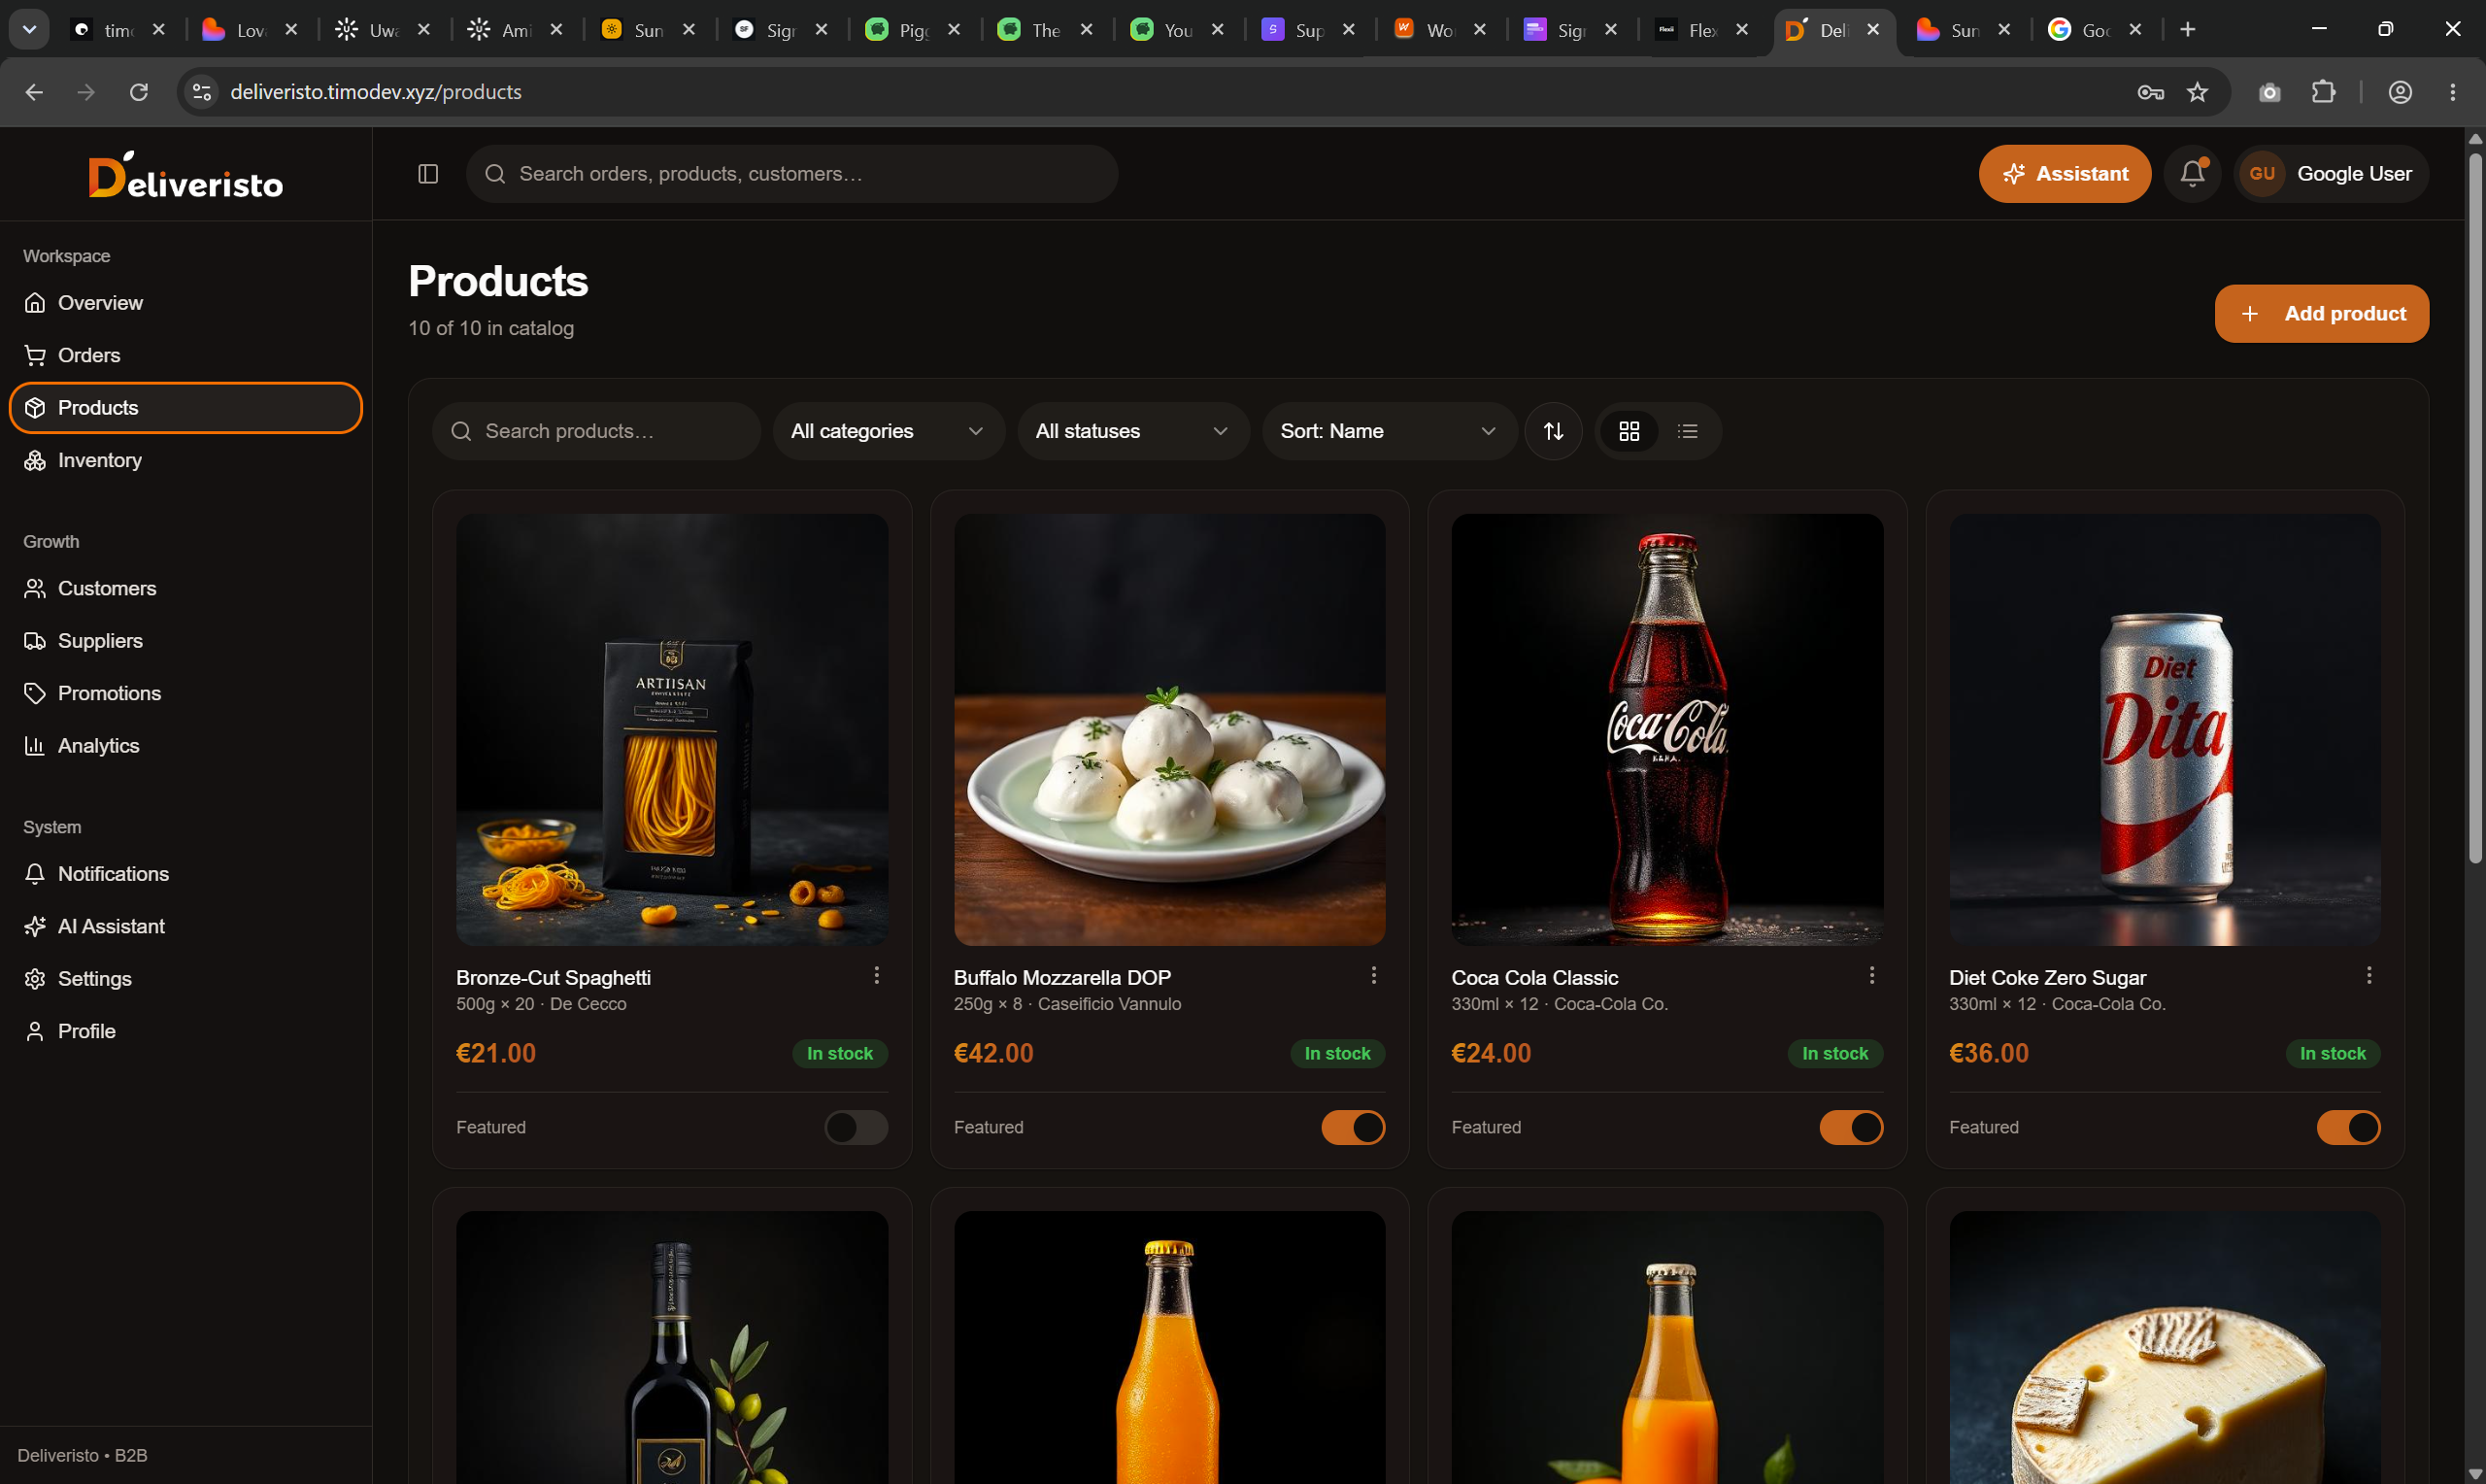Open Notifications in sidebar

pos(185,874)
